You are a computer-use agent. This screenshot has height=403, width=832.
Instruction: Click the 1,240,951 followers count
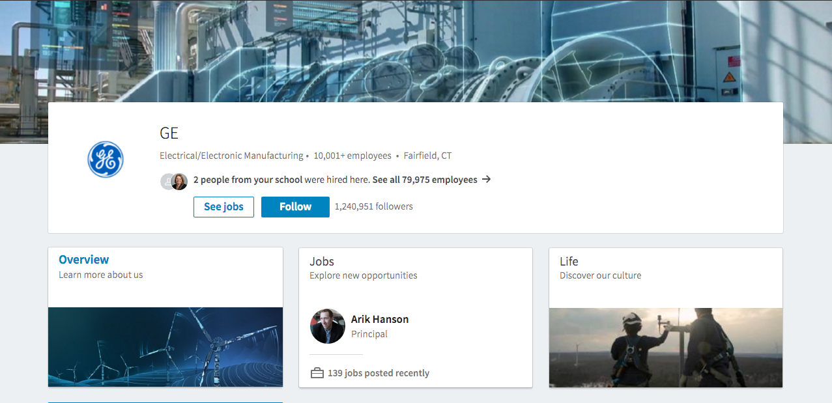[374, 206]
